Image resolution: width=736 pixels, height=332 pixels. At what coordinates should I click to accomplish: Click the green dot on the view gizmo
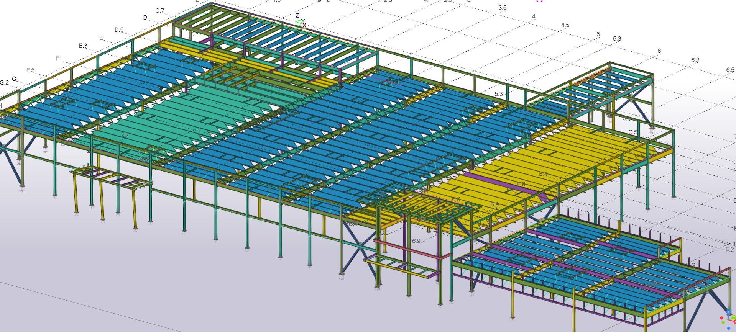click(x=723, y=322)
